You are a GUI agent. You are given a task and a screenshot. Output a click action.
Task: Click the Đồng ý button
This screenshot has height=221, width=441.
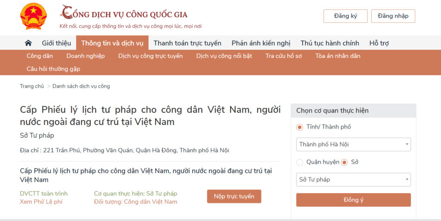coord(353,200)
